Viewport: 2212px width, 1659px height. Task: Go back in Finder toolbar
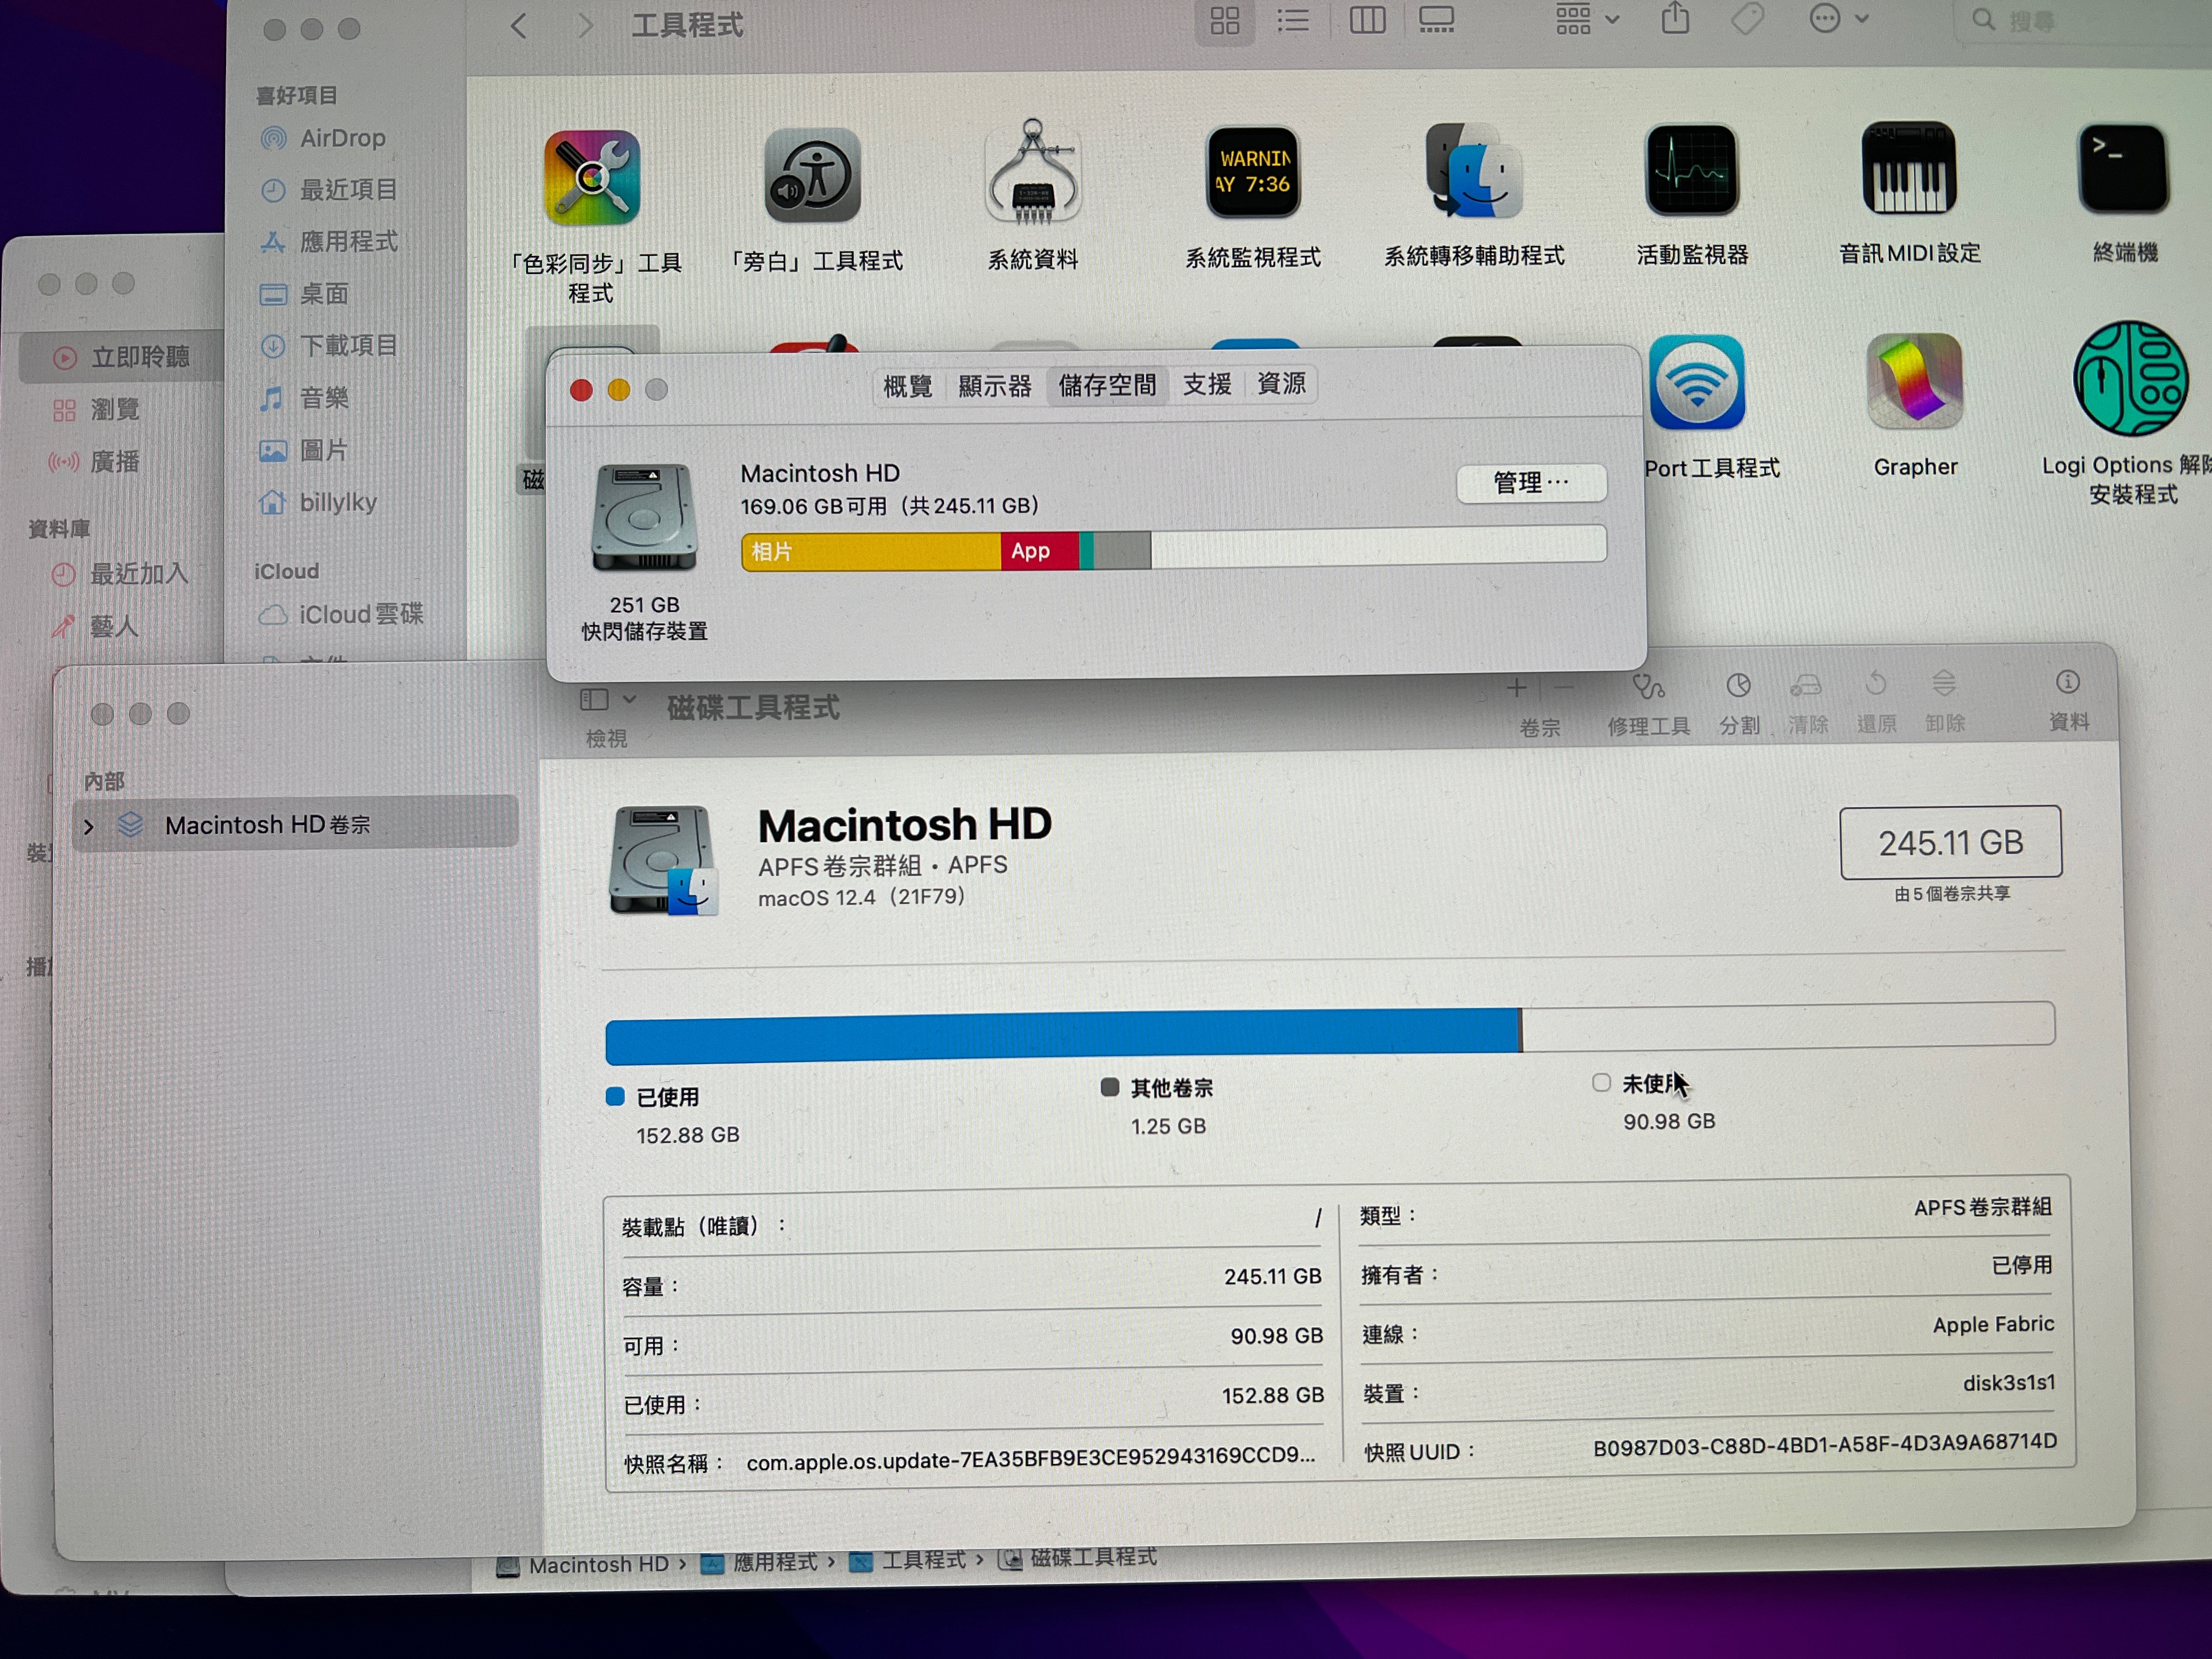coord(518,26)
